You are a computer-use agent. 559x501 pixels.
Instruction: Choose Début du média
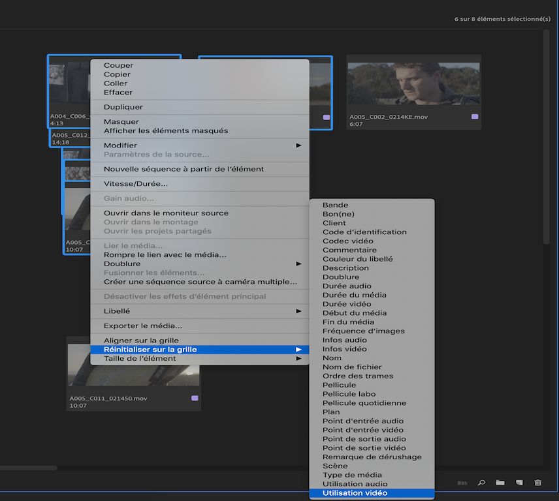372,313
